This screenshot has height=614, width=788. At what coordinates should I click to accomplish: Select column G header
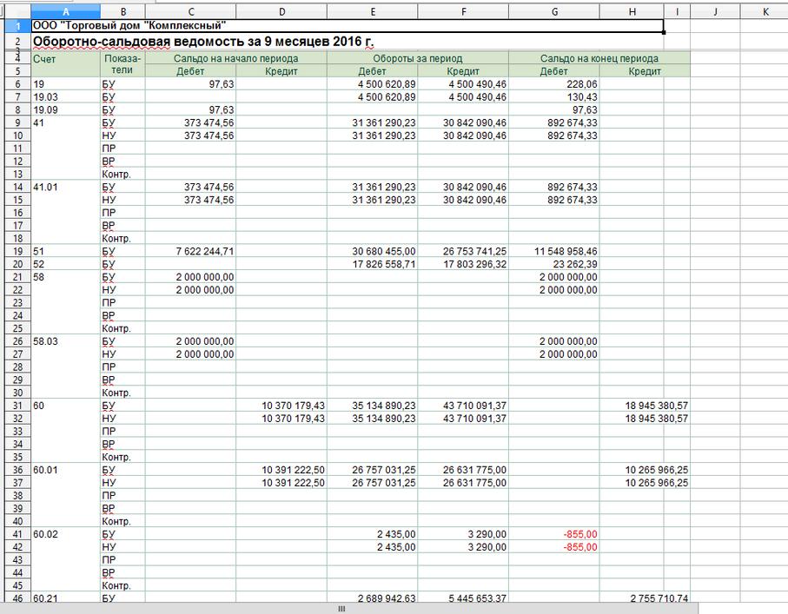553,11
